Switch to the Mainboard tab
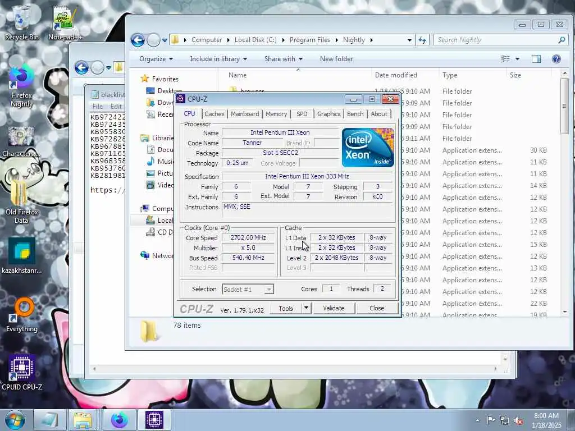This screenshot has width=575, height=431. [245, 114]
